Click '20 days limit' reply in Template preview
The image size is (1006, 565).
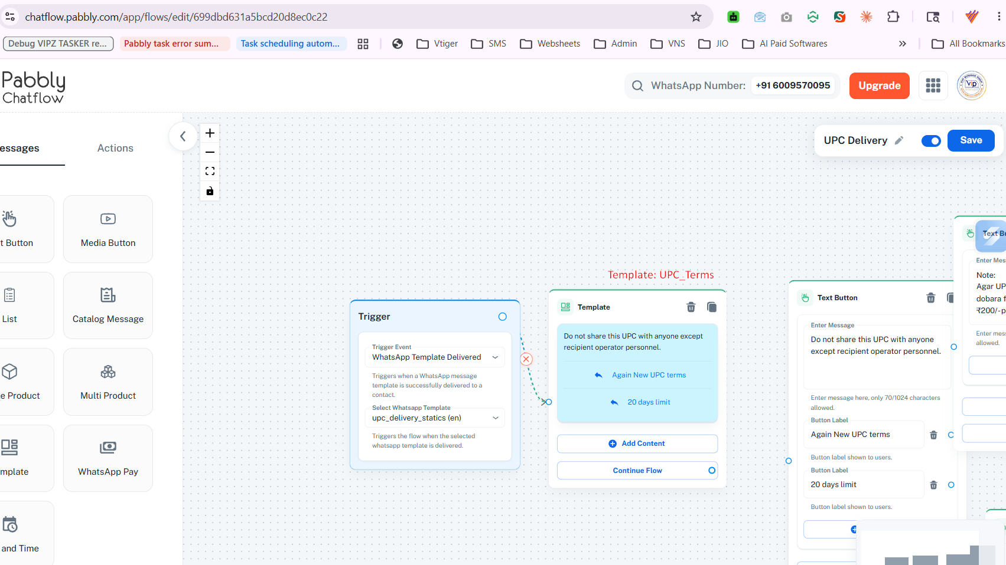pyautogui.click(x=640, y=402)
